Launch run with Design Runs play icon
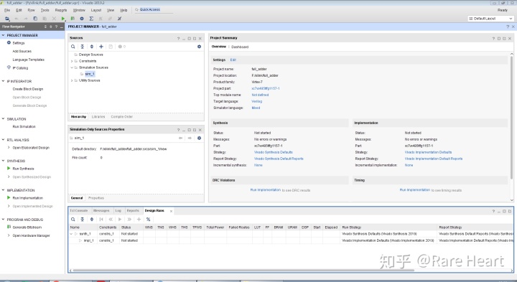This screenshot has width=517, height=282. click(x=120, y=220)
